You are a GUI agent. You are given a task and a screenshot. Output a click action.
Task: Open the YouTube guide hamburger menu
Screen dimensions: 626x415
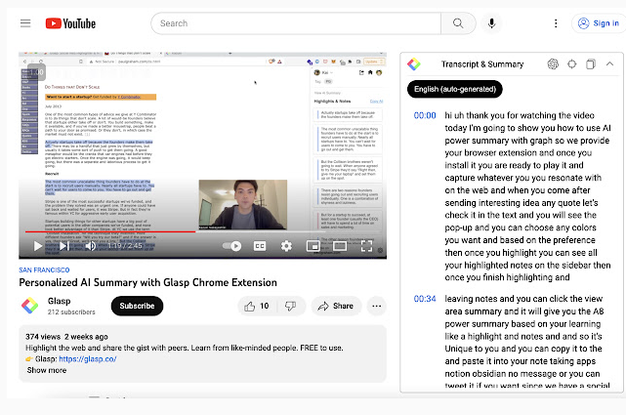(25, 23)
